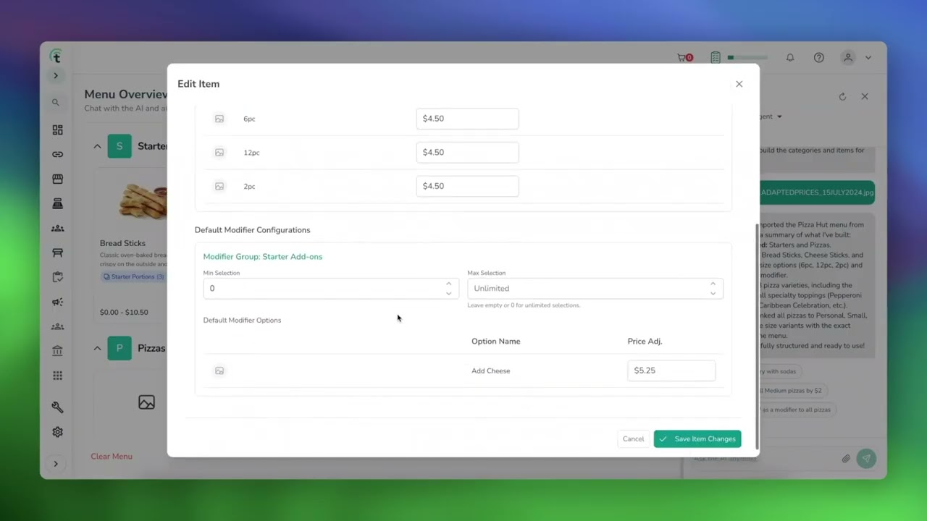The width and height of the screenshot is (927, 521).
Task: Click the image placeholder for 6pc
Action: 219,119
